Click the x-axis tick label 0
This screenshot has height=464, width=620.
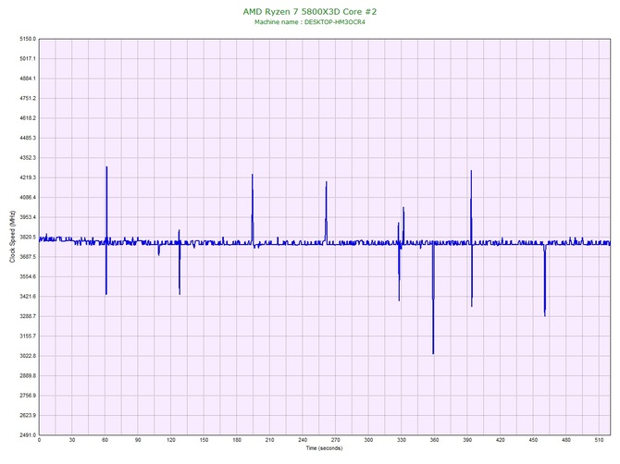(x=39, y=440)
